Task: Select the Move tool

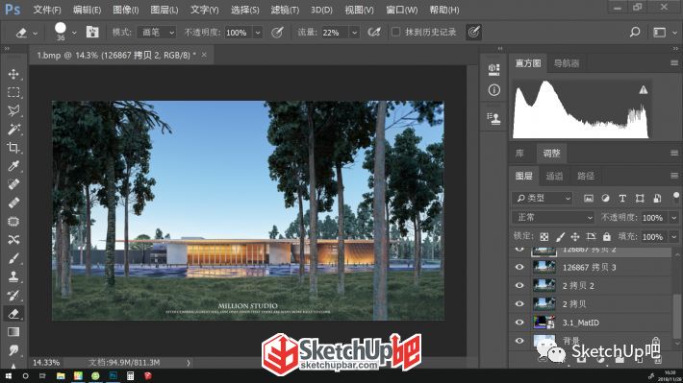Action: coord(13,74)
